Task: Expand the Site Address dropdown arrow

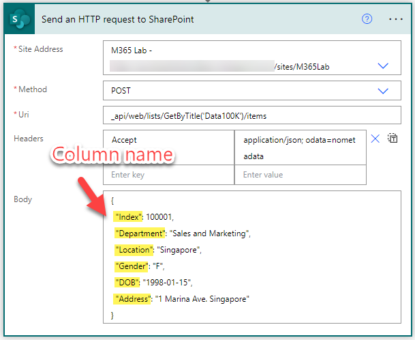Action: pyautogui.click(x=383, y=66)
